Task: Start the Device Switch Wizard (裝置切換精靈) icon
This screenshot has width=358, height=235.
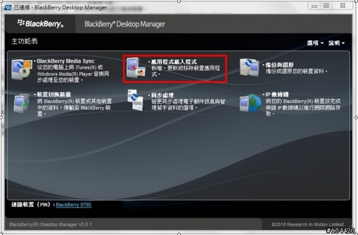Action: coord(21,104)
